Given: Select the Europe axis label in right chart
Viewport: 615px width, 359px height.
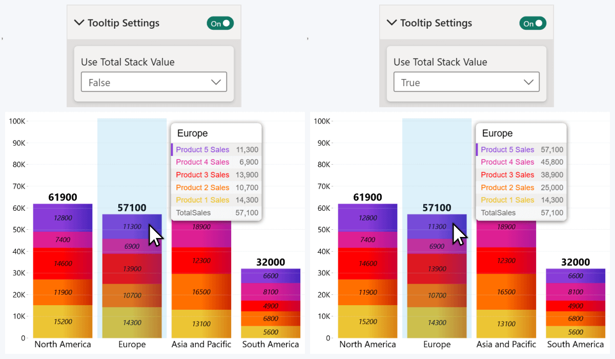Looking at the screenshot, I should point(437,344).
